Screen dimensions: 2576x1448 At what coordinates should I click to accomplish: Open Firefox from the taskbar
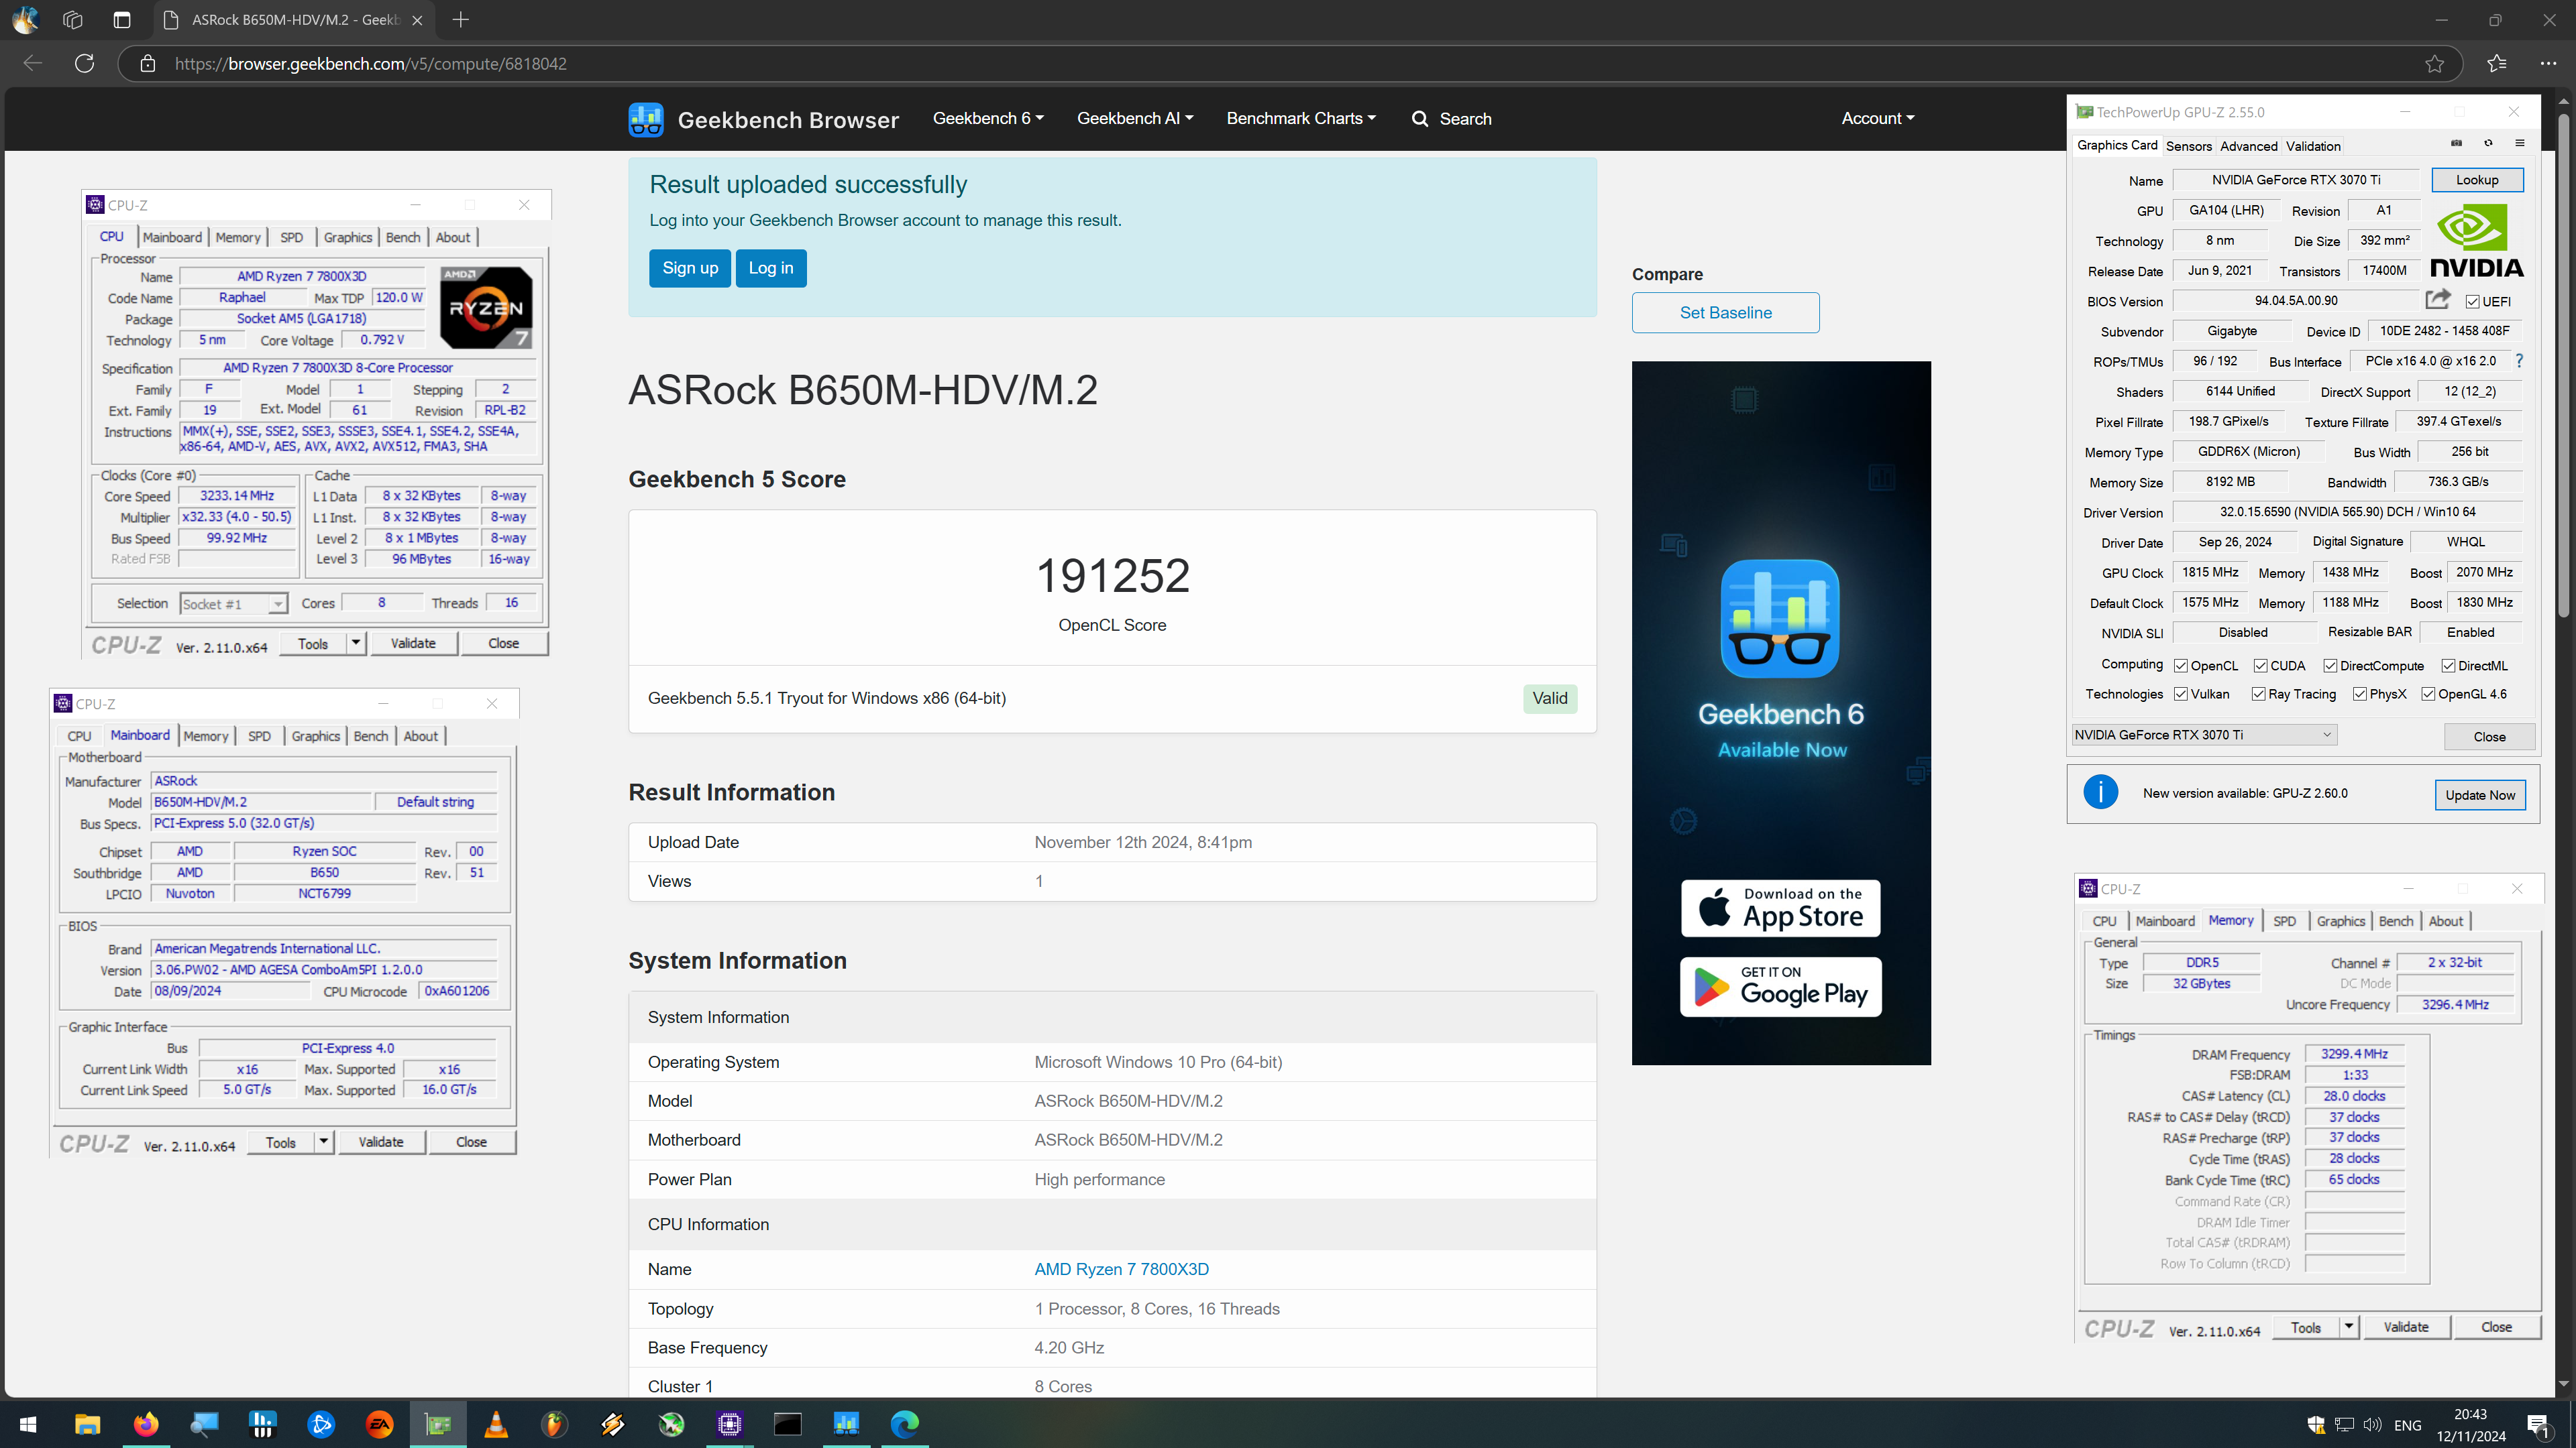[x=146, y=1424]
